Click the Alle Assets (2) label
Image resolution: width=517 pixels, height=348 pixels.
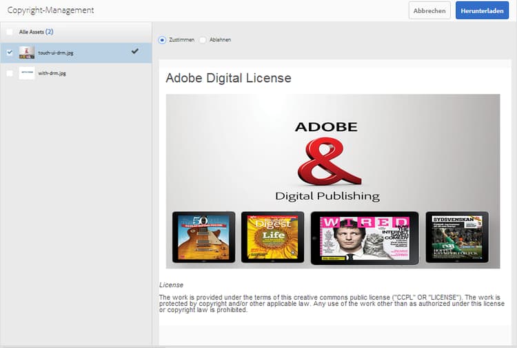pyautogui.click(x=36, y=32)
